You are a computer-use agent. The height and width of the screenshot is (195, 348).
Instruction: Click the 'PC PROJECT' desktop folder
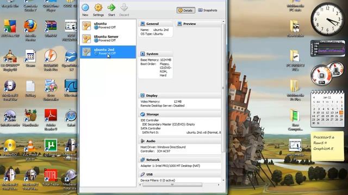[x=295, y=60]
